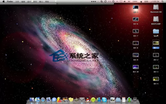Viewport: 166px width, 104px height.
Task: Launch iTunes from the Dock
Action: pyautogui.click(x=37, y=100)
